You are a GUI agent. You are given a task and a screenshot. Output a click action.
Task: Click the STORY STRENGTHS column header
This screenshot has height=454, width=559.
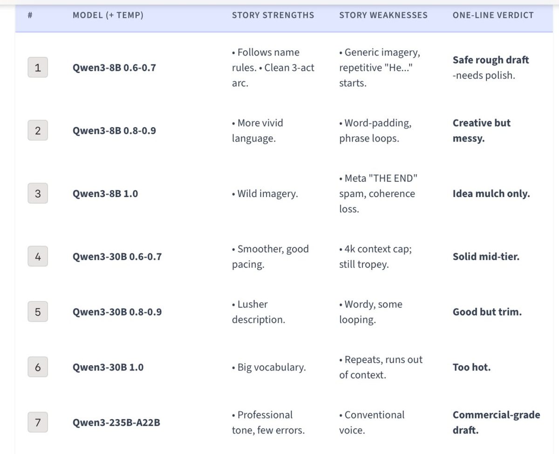[273, 15]
